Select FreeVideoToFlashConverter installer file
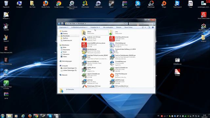 [x=94, y=57]
